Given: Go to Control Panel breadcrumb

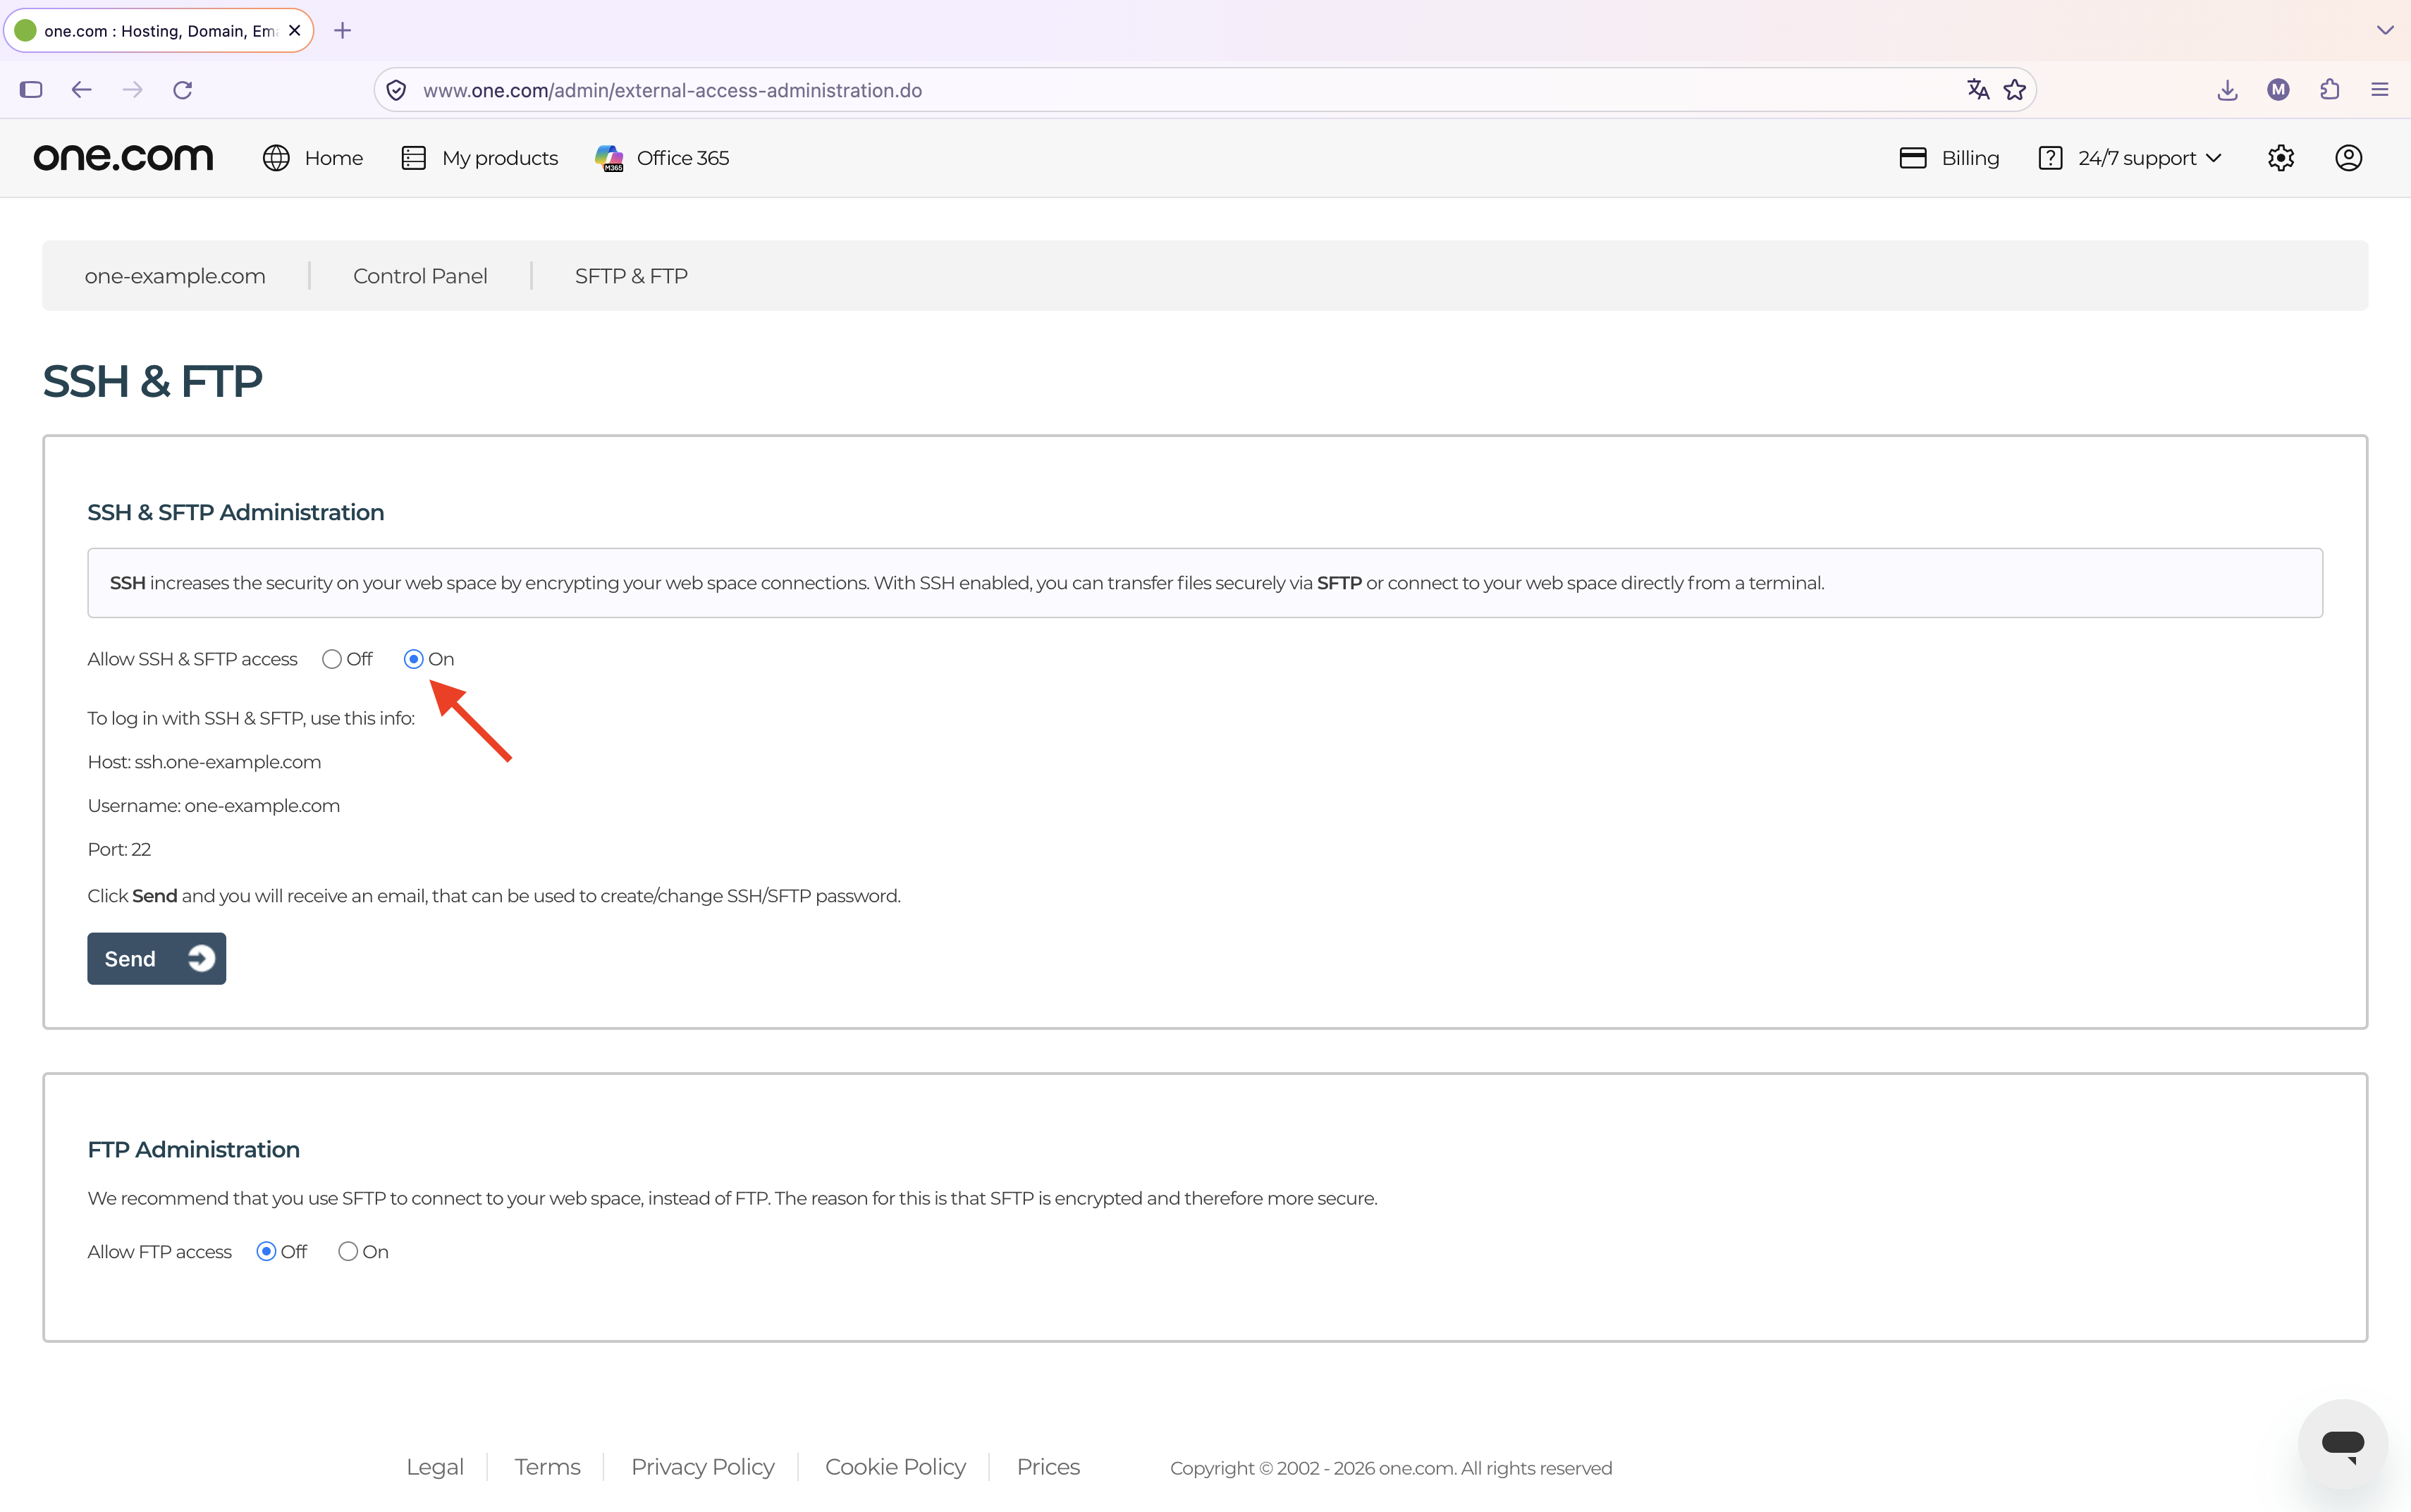Looking at the screenshot, I should coord(420,276).
